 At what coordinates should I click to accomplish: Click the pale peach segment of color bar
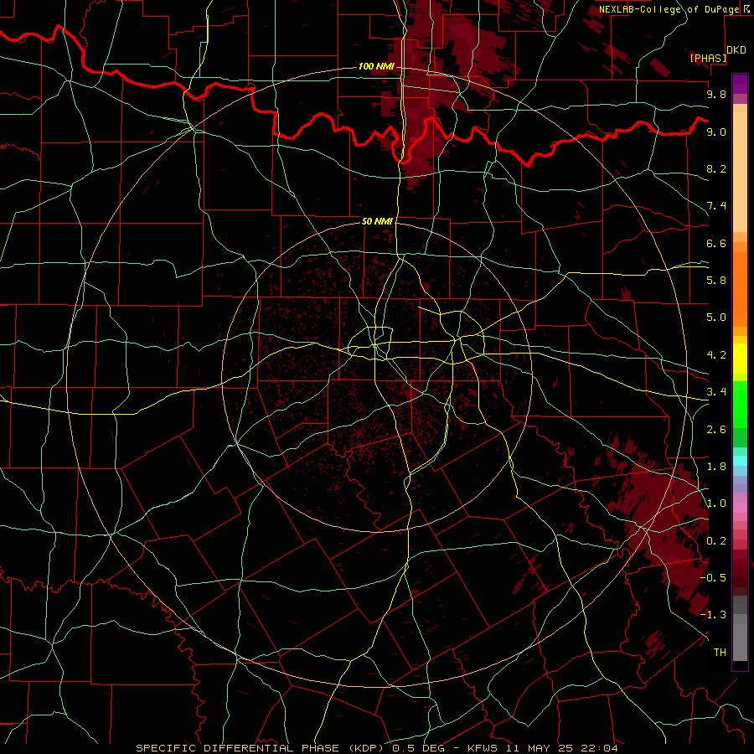(x=740, y=172)
